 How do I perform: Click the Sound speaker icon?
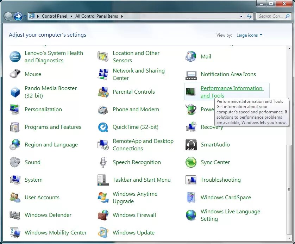[15, 162]
